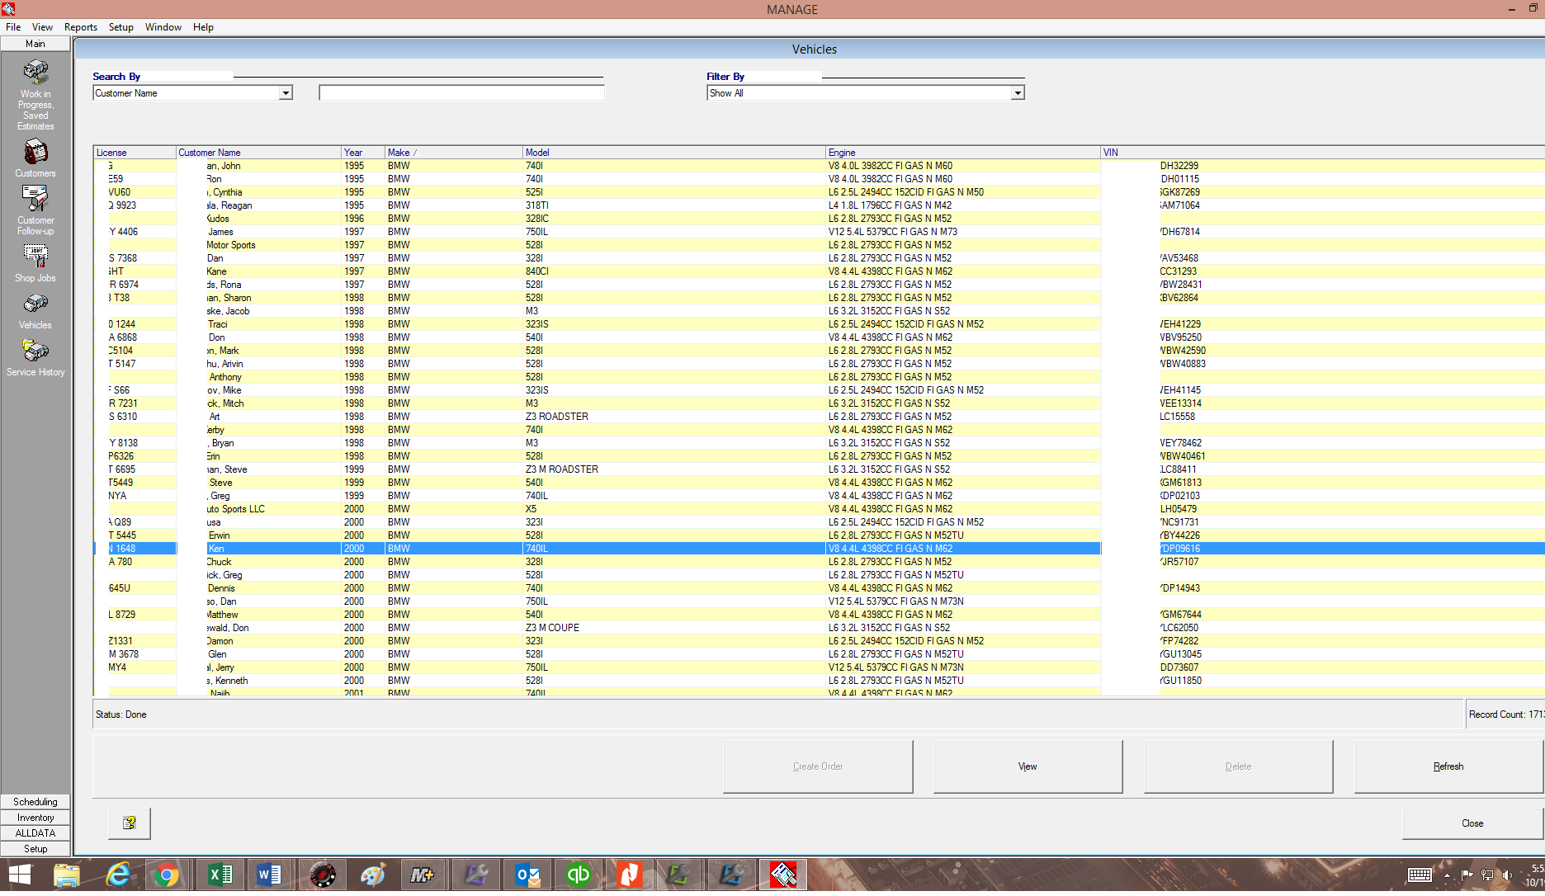Open the Reports menu
1545x896 pixels.
pyautogui.click(x=81, y=27)
